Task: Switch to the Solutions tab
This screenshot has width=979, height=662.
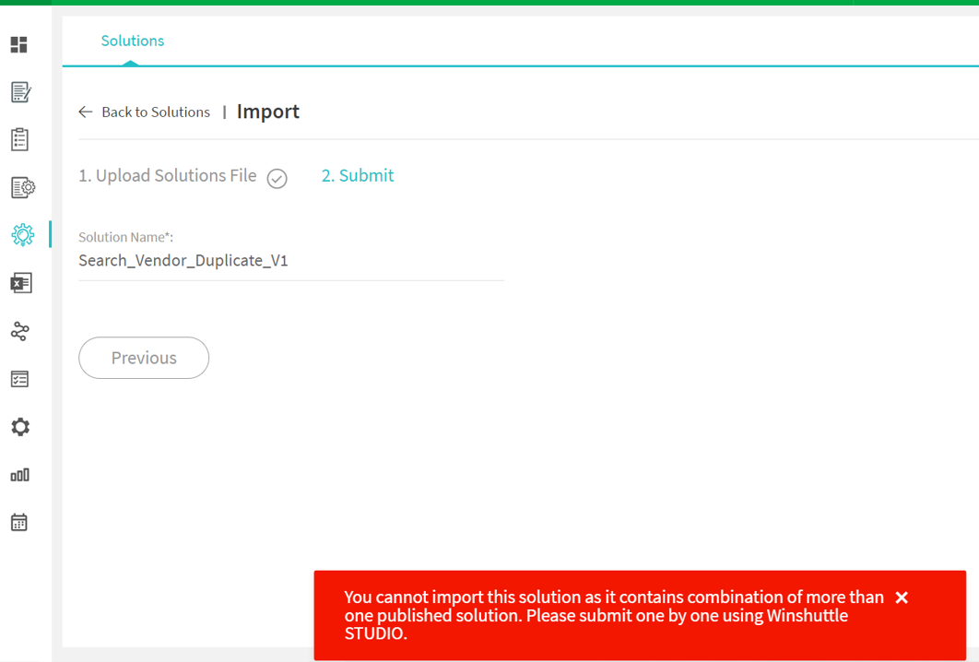Action: coord(133,41)
